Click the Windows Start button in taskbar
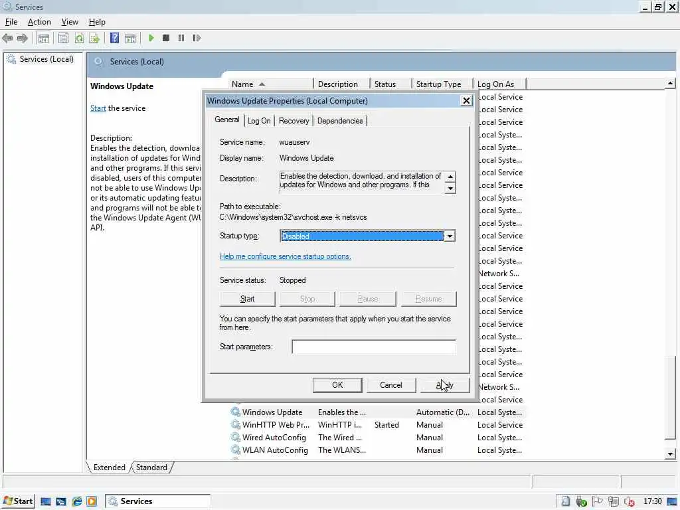 pos(18,501)
